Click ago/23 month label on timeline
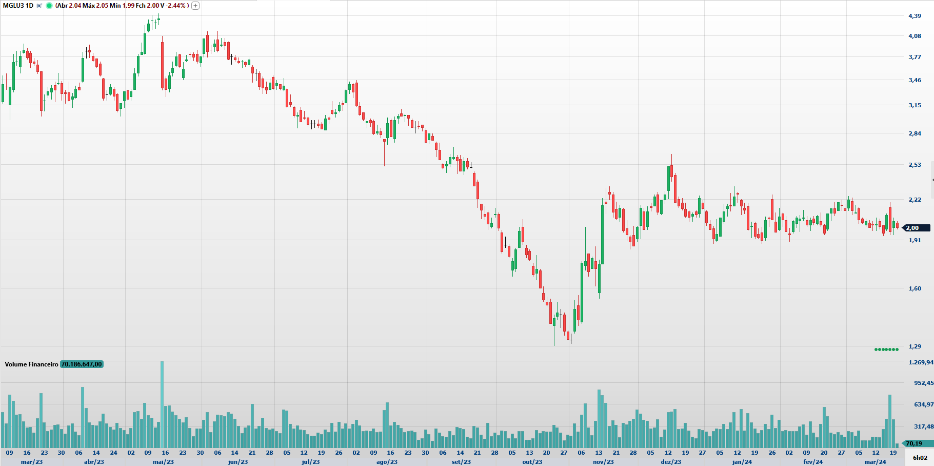The height and width of the screenshot is (466, 934). click(x=387, y=462)
